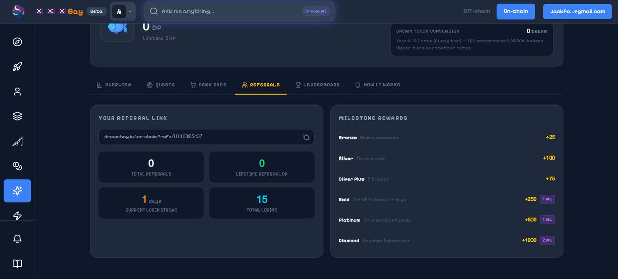Screen dimensions: 618x279
Task: Click the 'Milestone Rewards' heading
Action: click(373, 118)
